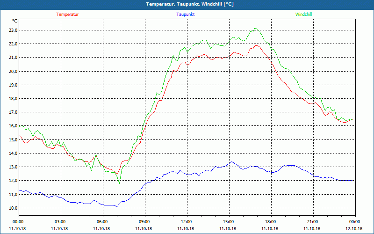374x234 pixels.
Task: Click the 17,0 y-axis value
Action: (x=14, y=112)
